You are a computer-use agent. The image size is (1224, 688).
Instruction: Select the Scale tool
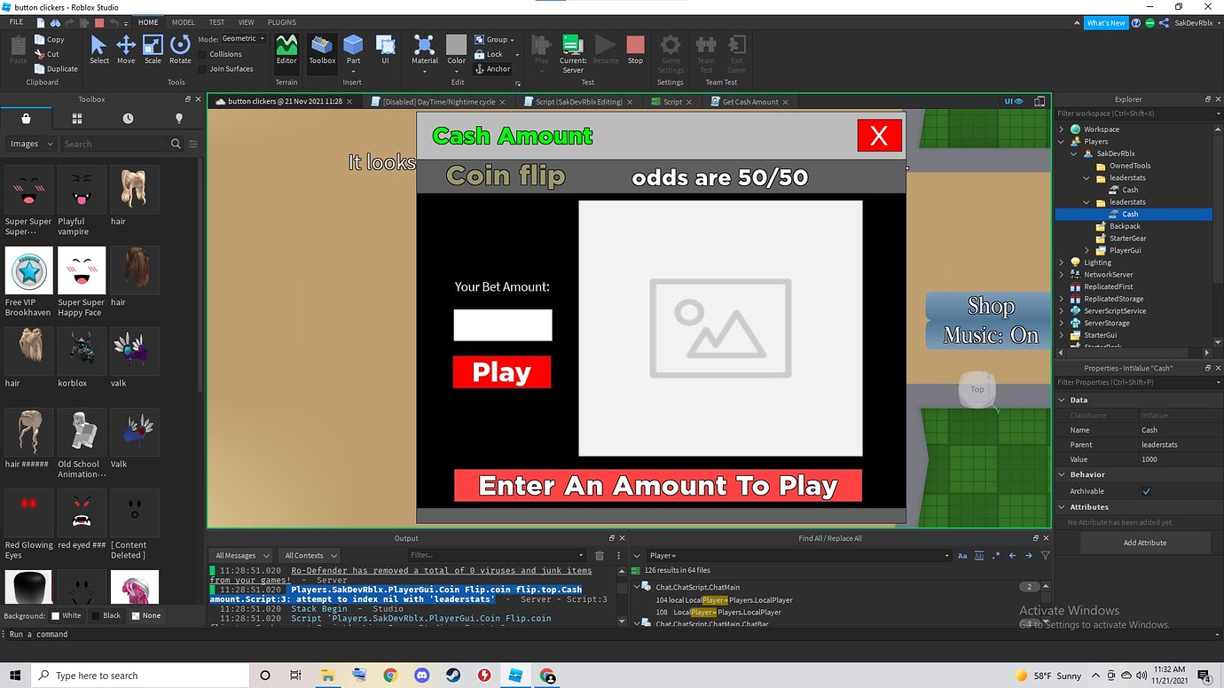point(153,51)
